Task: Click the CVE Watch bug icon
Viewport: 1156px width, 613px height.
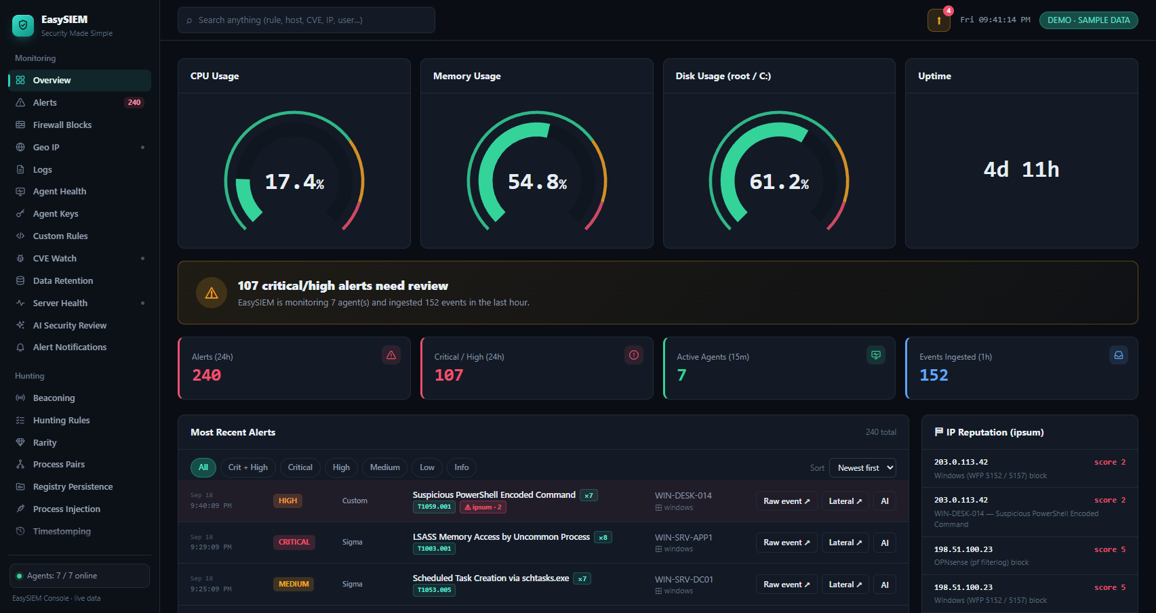Action: [x=20, y=258]
